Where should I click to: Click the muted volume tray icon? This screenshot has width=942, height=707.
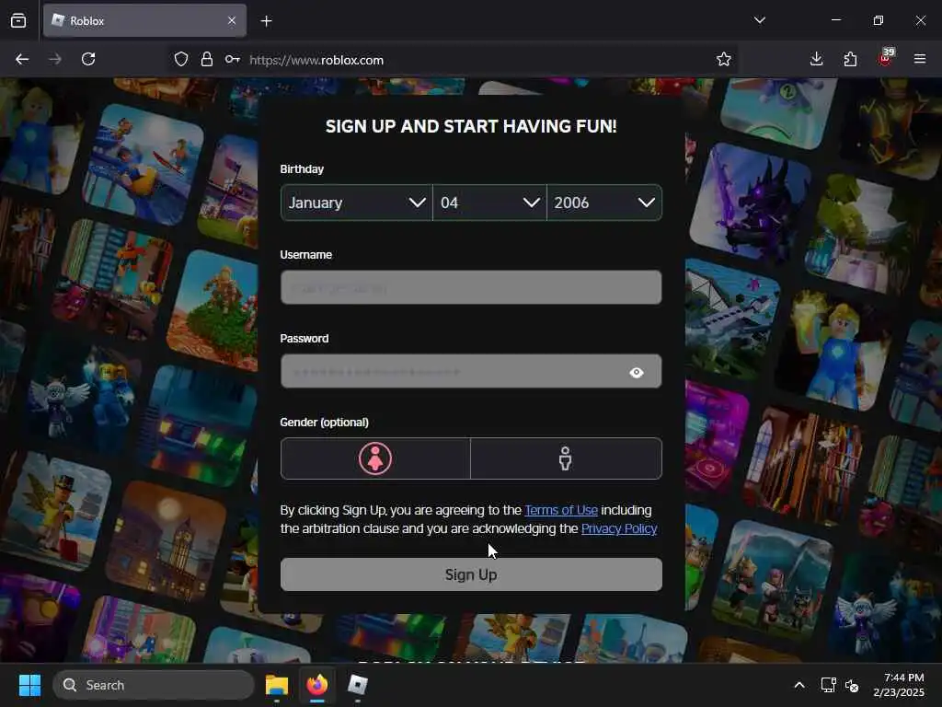coord(852,685)
